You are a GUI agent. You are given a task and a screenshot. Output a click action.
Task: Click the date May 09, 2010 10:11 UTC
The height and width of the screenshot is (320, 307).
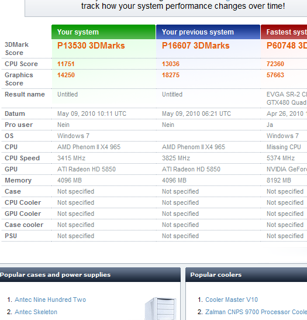coord(92,113)
